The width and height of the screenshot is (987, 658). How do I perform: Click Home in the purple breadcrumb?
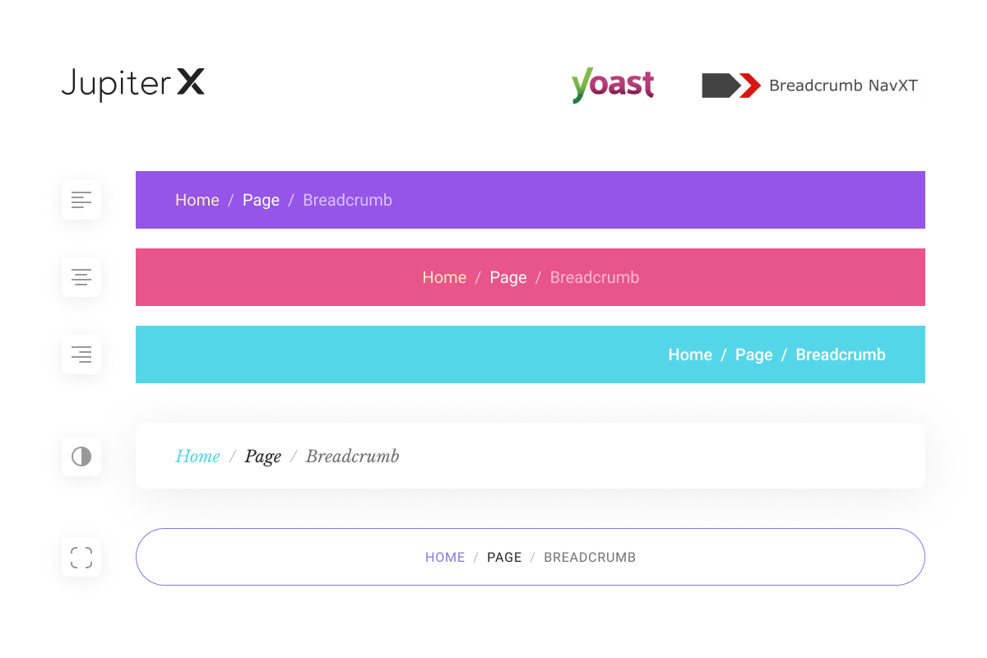click(x=197, y=200)
